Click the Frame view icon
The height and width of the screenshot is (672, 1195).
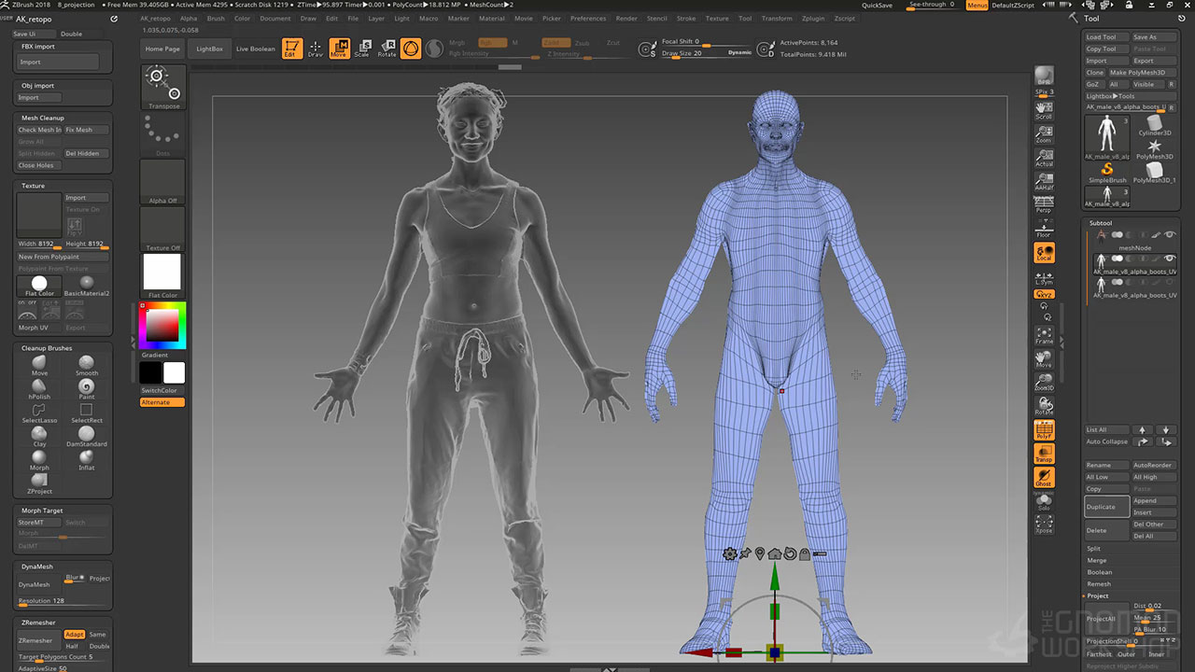tap(1044, 334)
